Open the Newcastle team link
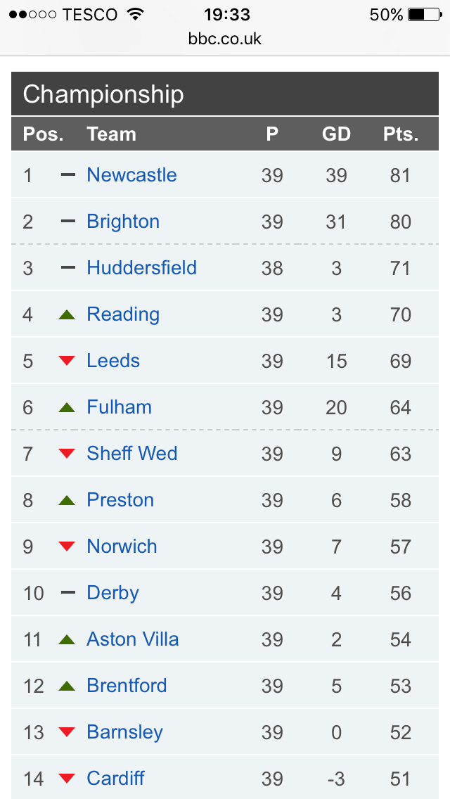Viewport: 450px width, 799px height. pyautogui.click(x=131, y=174)
